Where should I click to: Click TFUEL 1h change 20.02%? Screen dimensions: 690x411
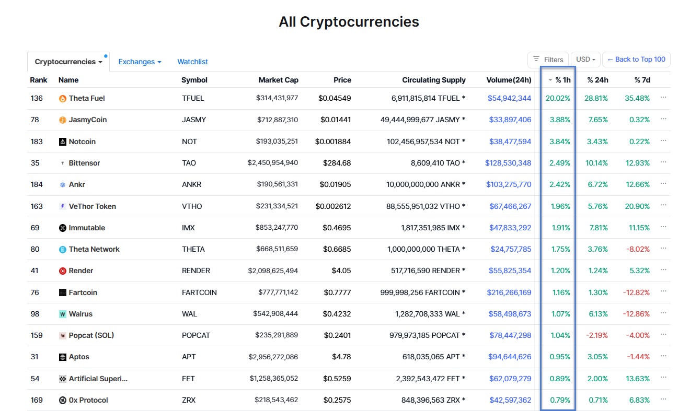click(x=558, y=98)
